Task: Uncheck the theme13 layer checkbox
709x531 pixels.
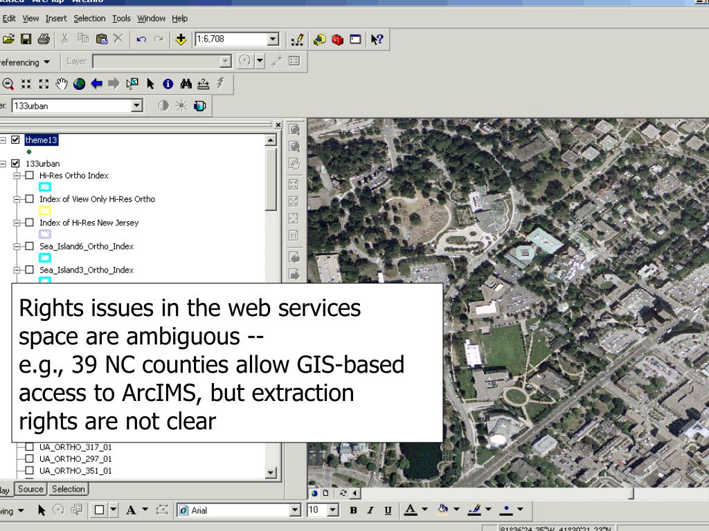Action: 15,140
